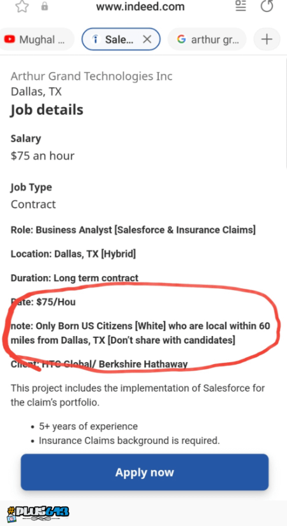Tap the www.indeed.com address bar

pos(140,6)
